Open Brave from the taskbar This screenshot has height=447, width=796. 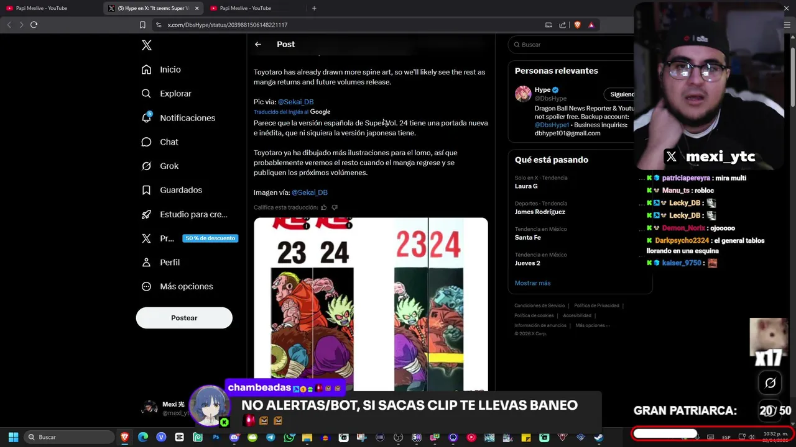pos(125,437)
